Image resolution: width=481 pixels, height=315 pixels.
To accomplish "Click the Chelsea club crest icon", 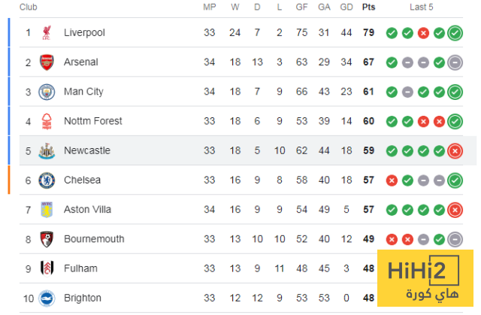I will 47,180.
